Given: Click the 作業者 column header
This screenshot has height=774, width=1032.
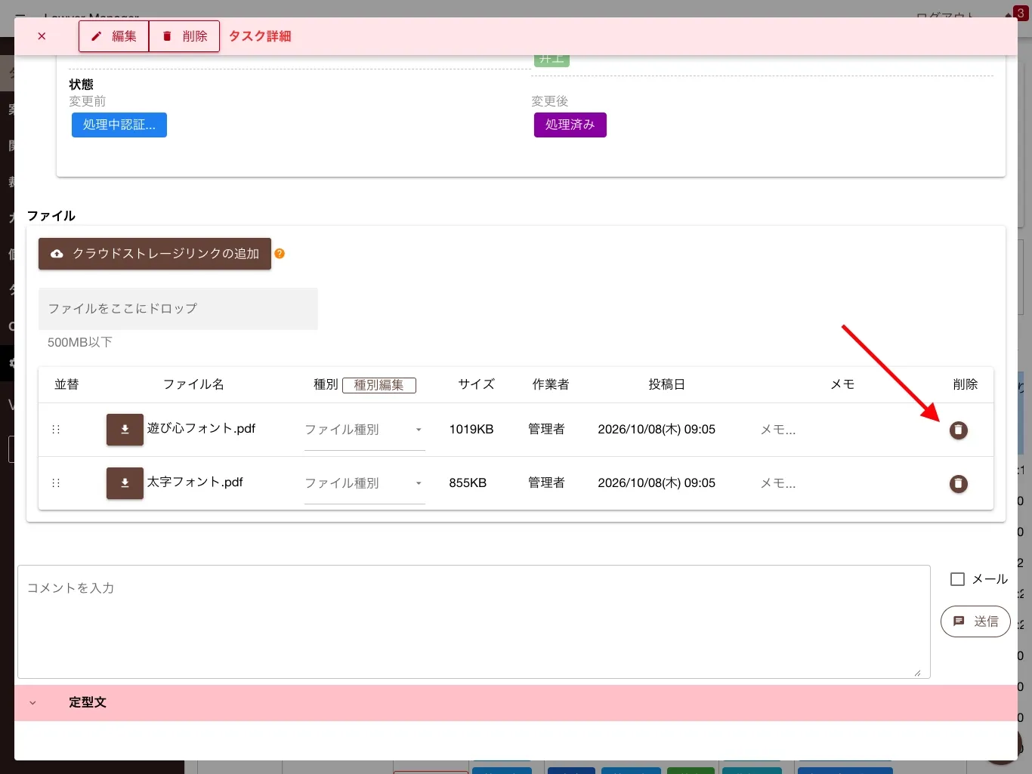Looking at the screenshot, I should coord(551,384).
